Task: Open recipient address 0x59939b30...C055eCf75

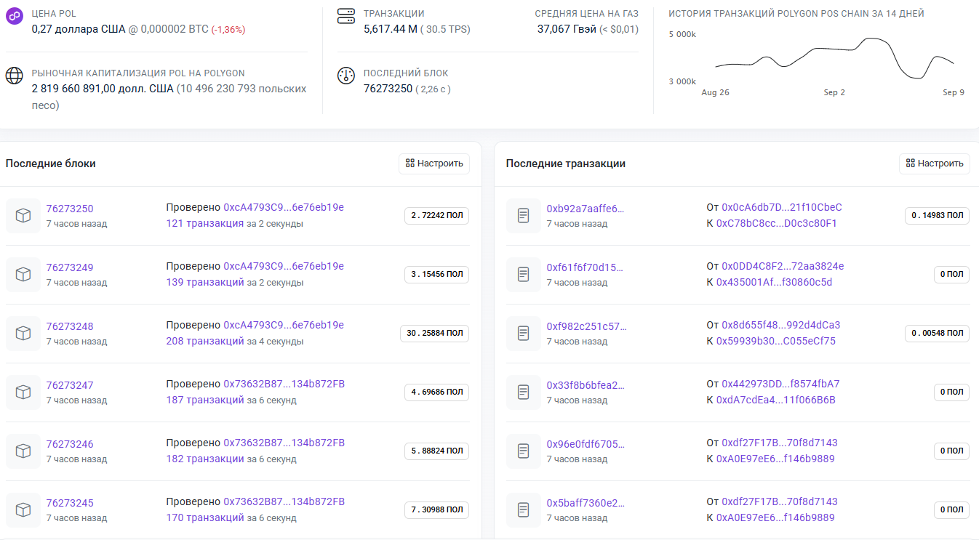Action: point(776,341)
